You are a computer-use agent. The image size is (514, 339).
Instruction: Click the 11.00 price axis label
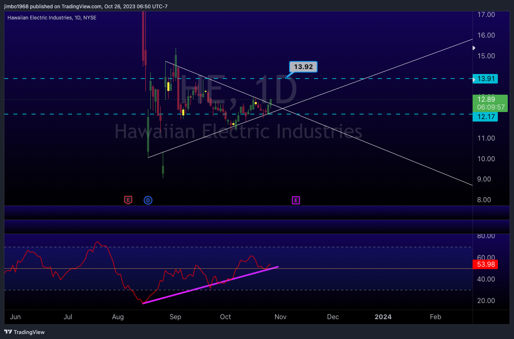pyautogui.click(x=486, y=138)
